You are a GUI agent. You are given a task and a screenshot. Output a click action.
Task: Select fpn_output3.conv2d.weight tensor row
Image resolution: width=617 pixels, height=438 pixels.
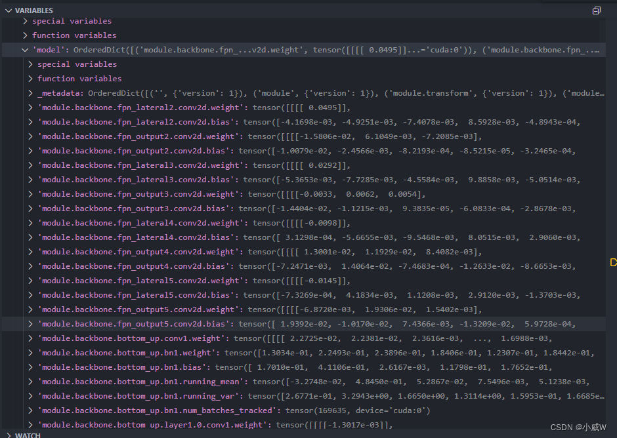point(303,194)
